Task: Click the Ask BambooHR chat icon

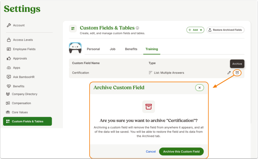Action: pyautogui.click(x=9, y=77)
